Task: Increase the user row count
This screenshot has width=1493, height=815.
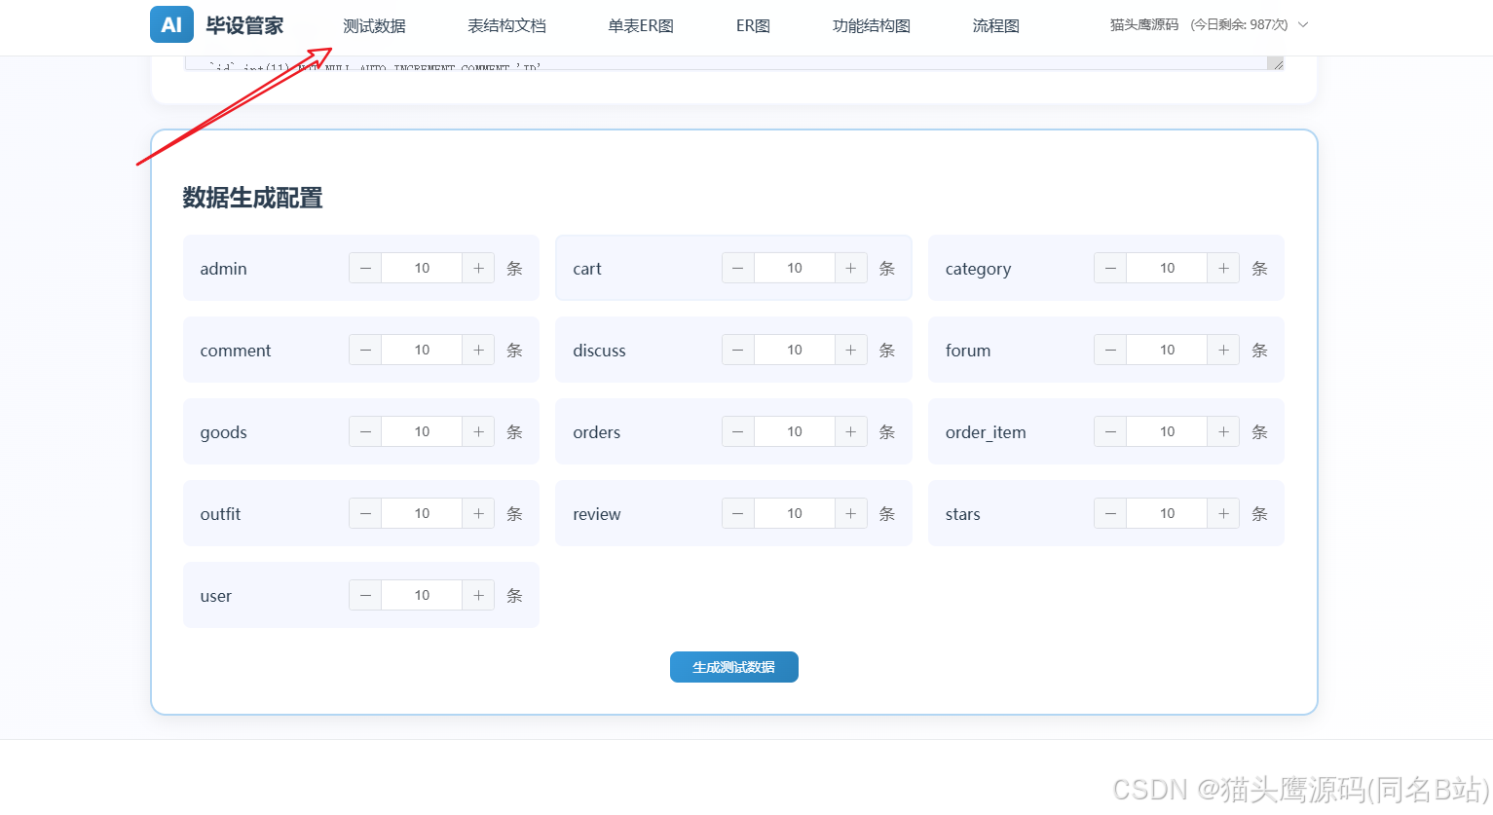Action: click(478, 595)
